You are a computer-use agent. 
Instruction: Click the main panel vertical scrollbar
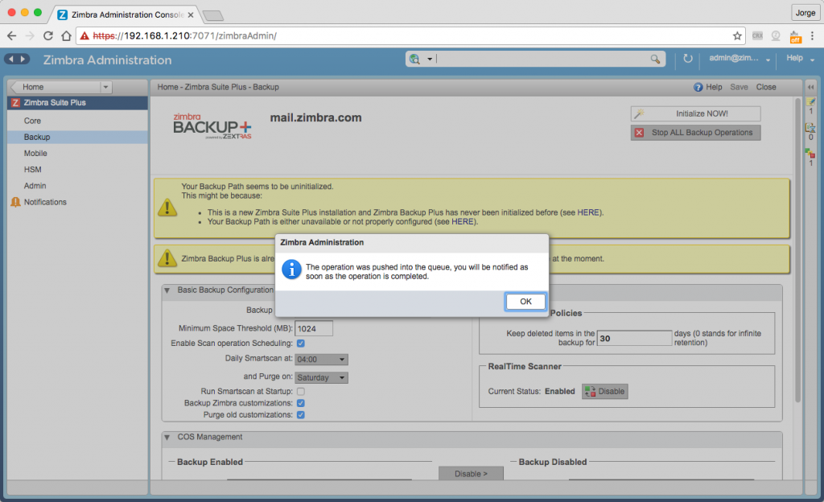pyautogui.click(x=797, y=249)
